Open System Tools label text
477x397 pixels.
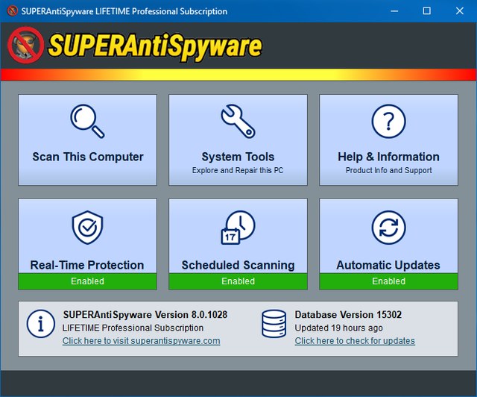(238, 157)
